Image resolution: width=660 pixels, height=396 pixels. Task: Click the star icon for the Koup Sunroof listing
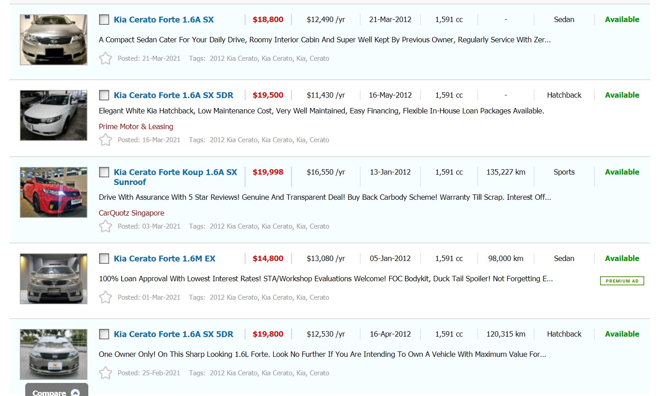pyautogui.click(x=105, y=226)
